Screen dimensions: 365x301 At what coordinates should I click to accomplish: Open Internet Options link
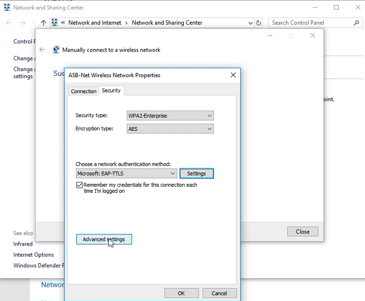(34, 255)
